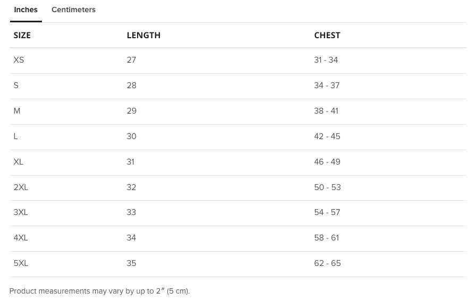Select the 3XL size label
The image size is (476, 301).
[x=21, y=212]
